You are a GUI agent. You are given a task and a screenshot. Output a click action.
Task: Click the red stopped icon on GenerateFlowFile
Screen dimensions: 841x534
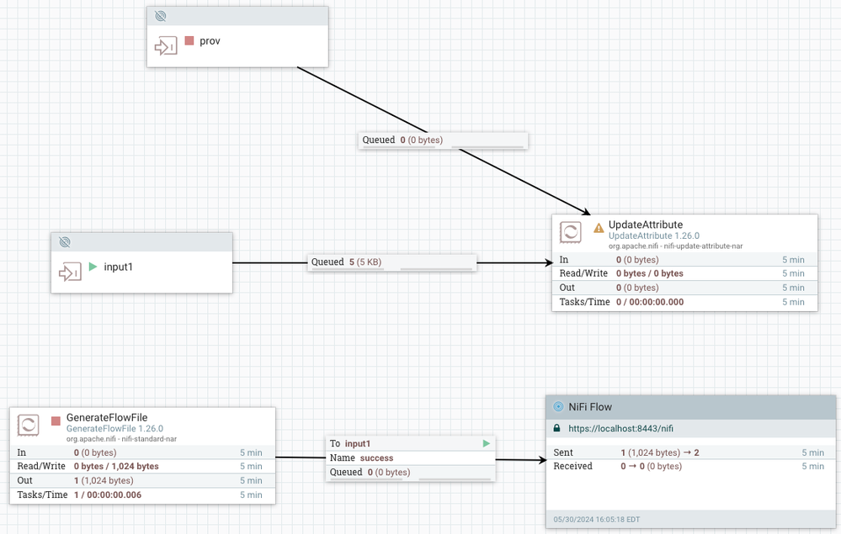point(56,421)
